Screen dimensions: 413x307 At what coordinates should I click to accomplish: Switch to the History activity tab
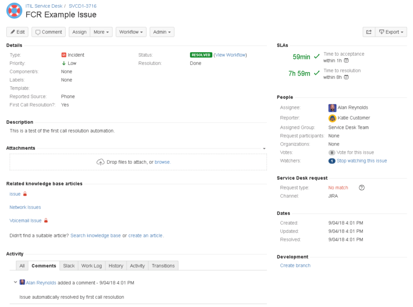click(116, 266)
